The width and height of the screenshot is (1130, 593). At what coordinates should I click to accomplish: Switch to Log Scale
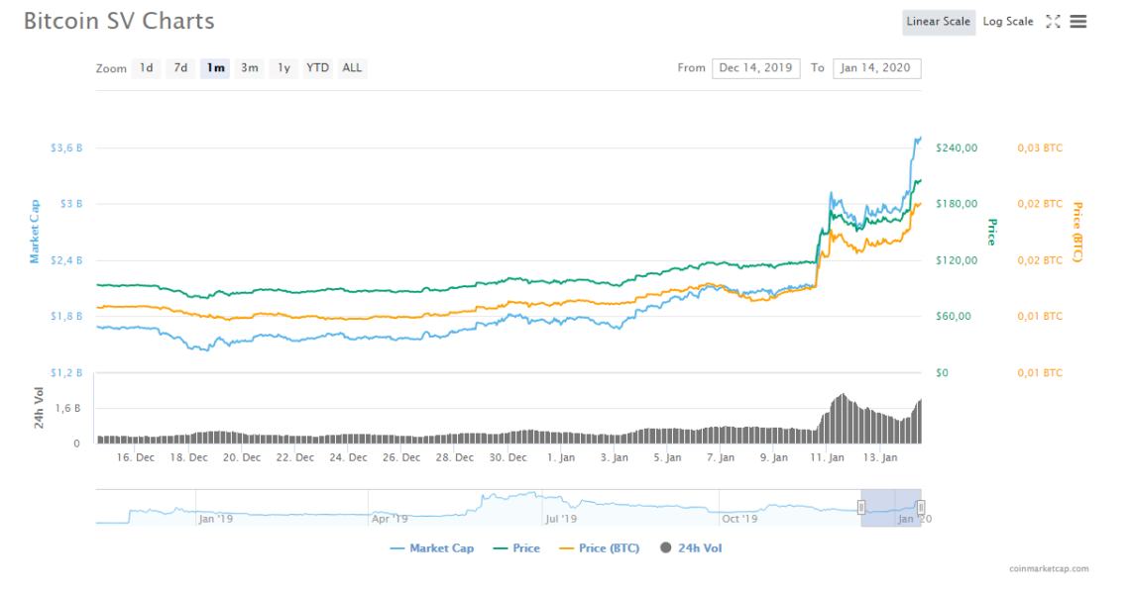click(1007, 22)
